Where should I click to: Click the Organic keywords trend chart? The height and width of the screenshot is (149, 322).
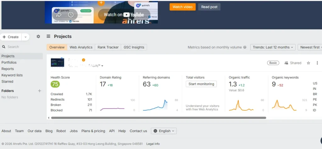[284, 105]
